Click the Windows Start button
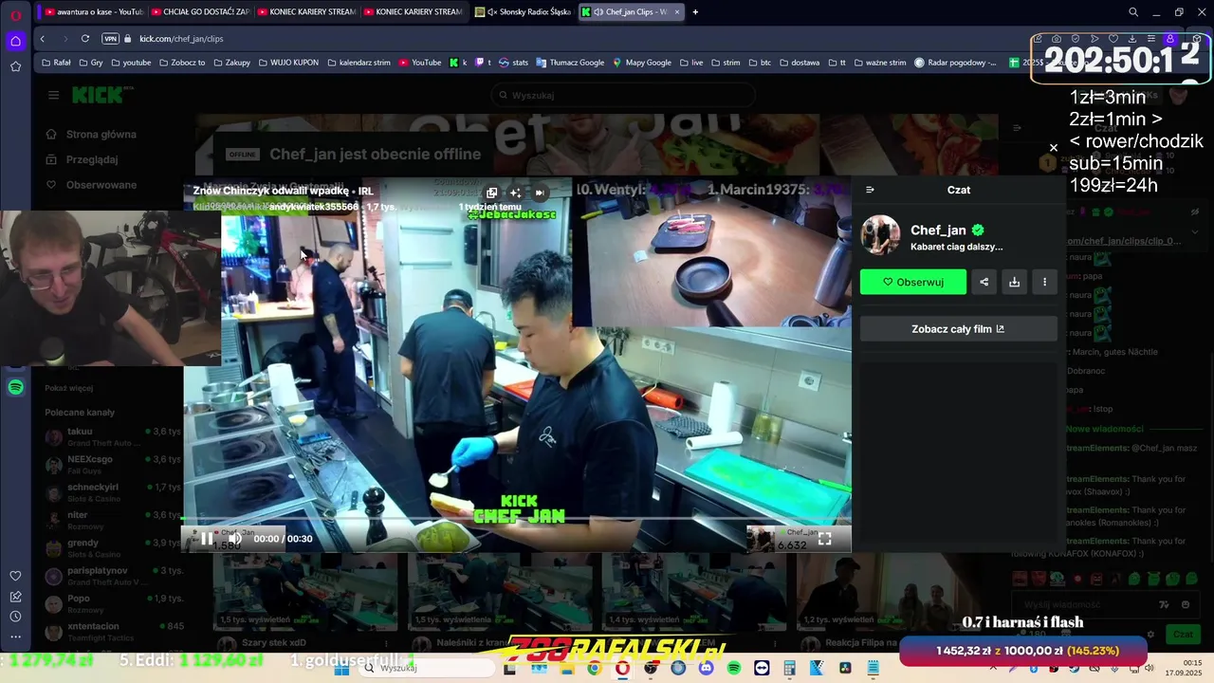 pyautogui.click(x=341, y=668)
